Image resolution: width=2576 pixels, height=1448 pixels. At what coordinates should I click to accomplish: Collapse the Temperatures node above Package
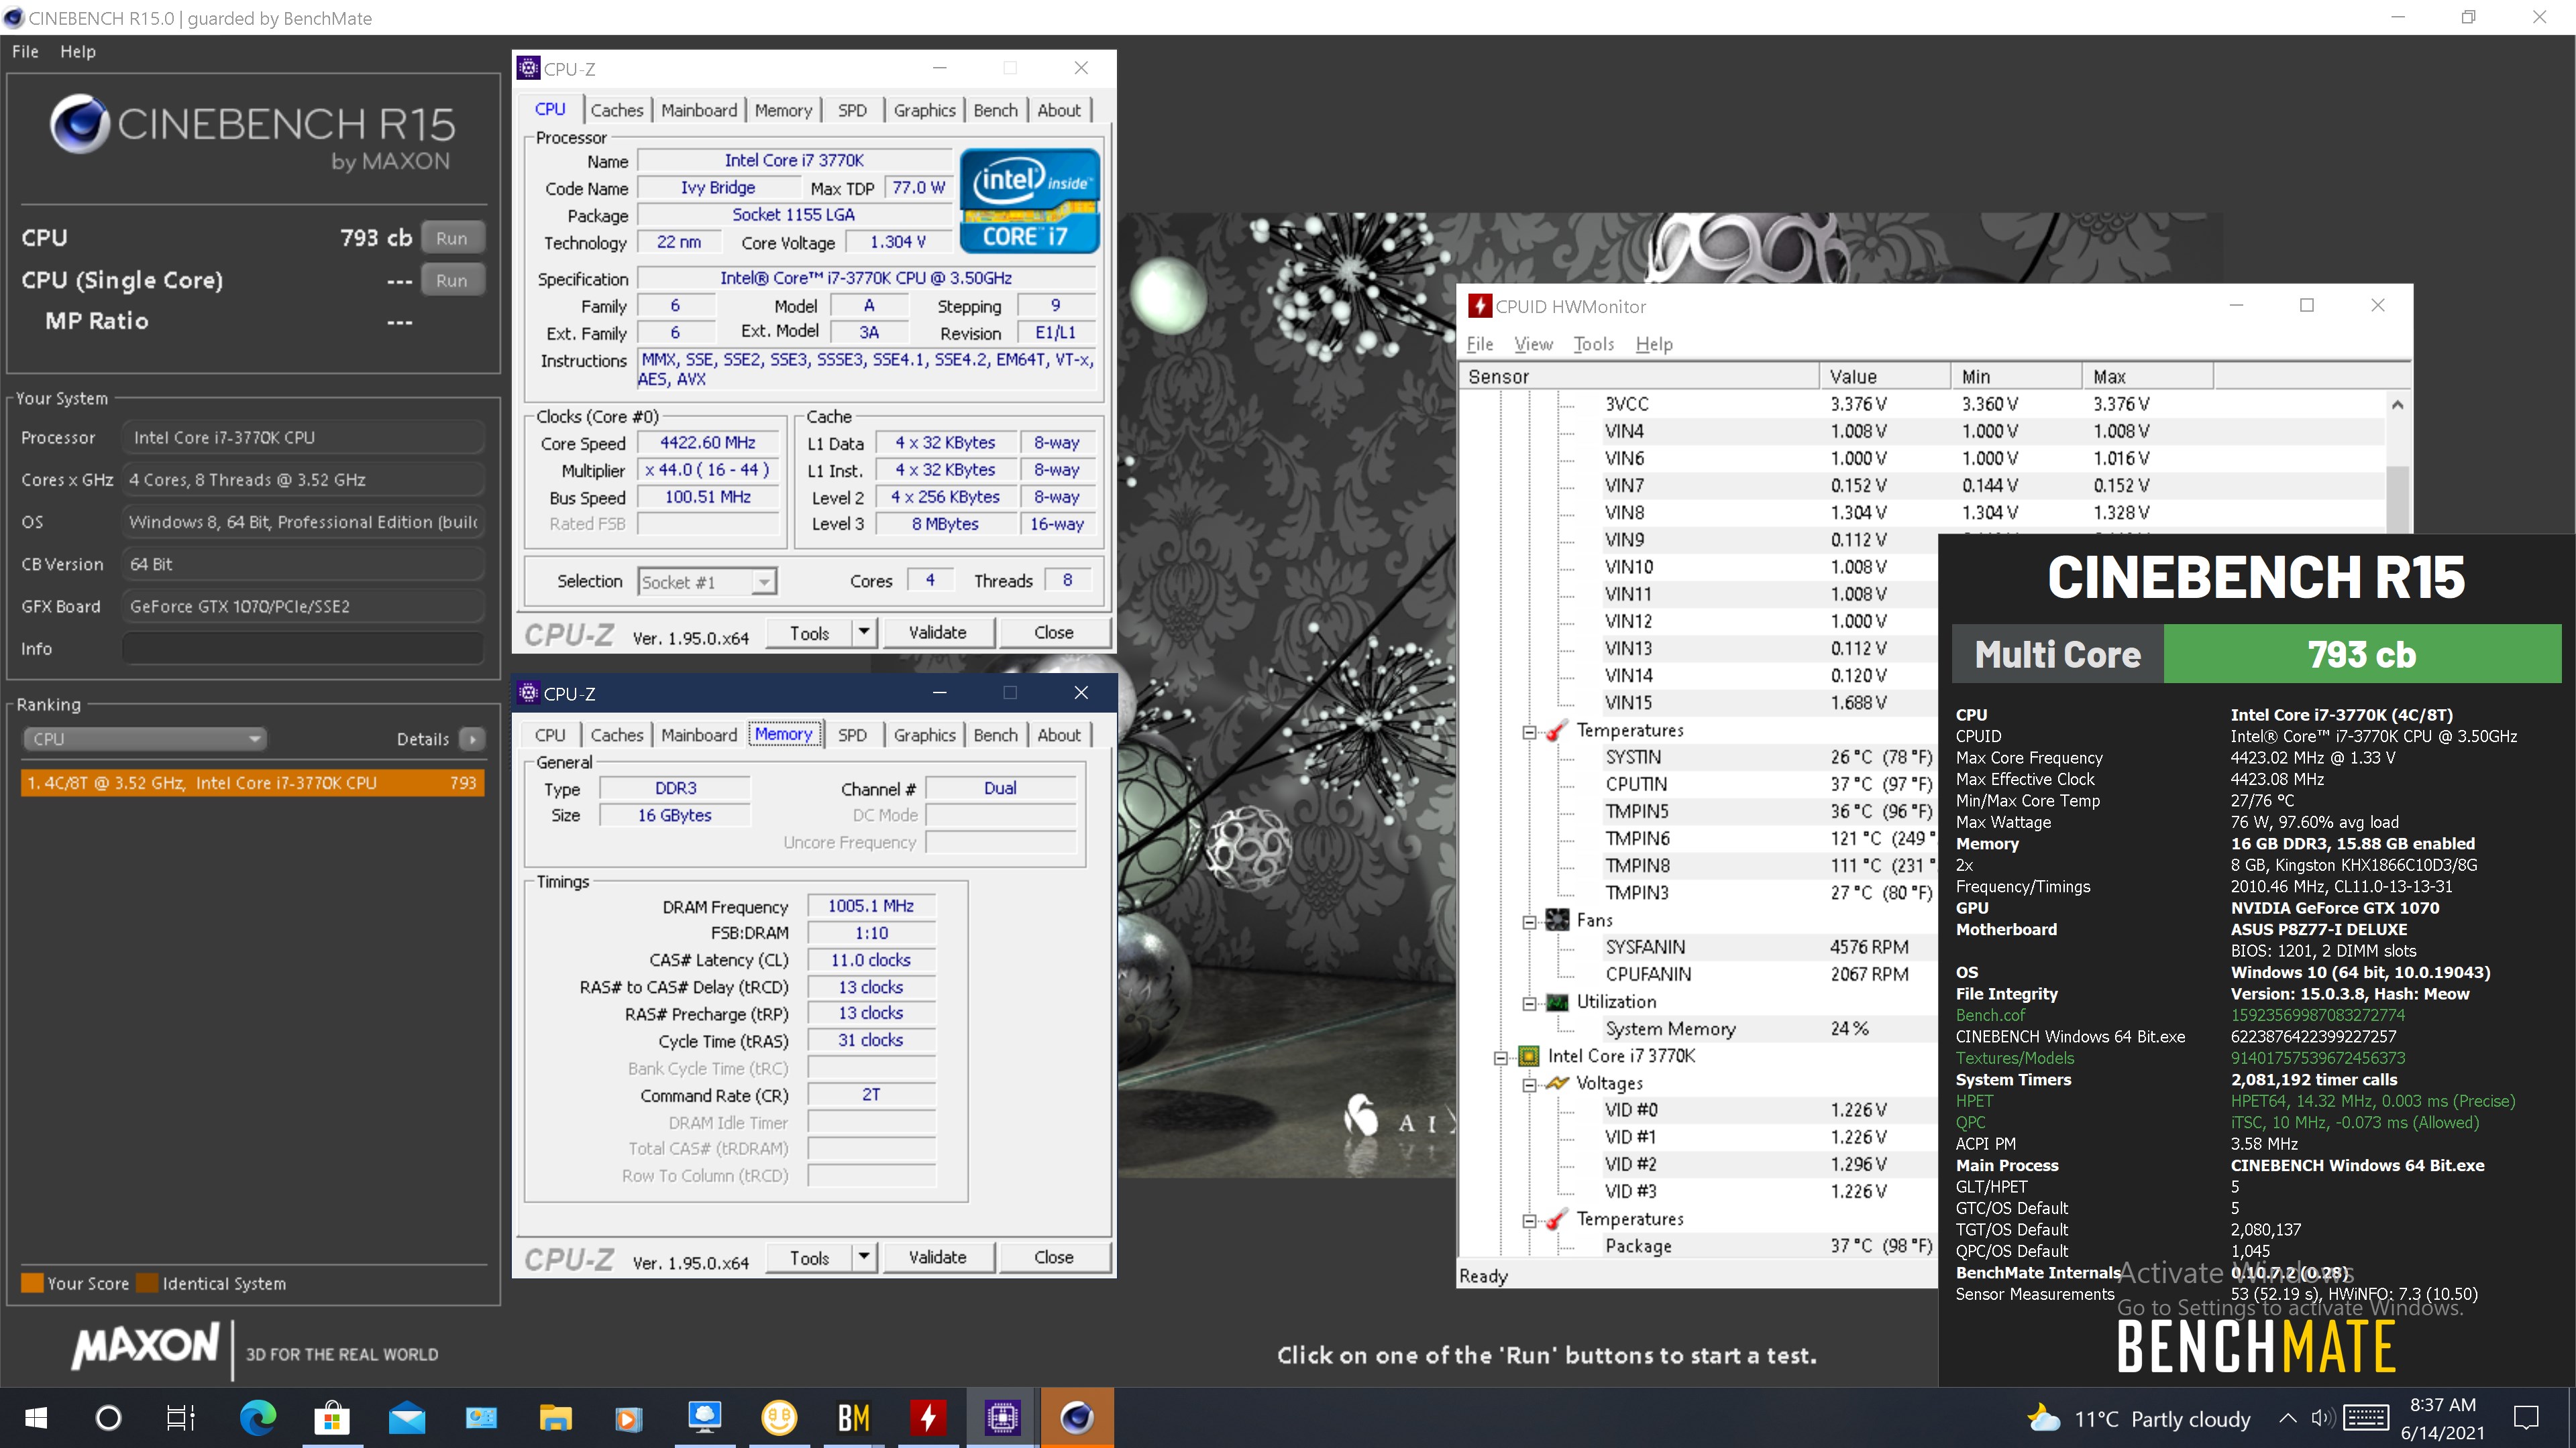click(x=1529, y=1220)
